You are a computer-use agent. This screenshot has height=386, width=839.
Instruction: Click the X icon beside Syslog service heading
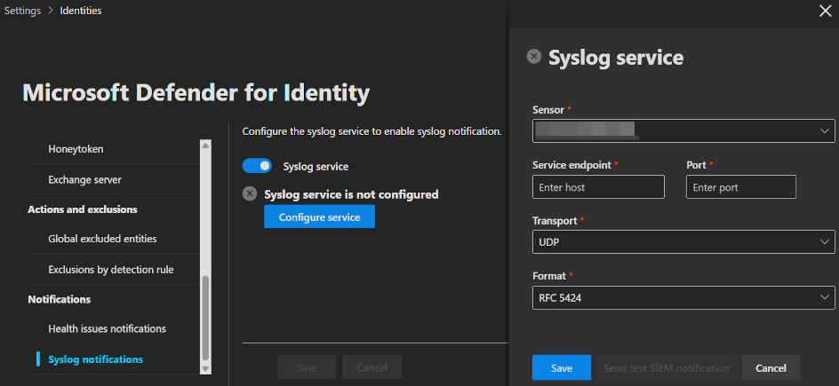533,57
